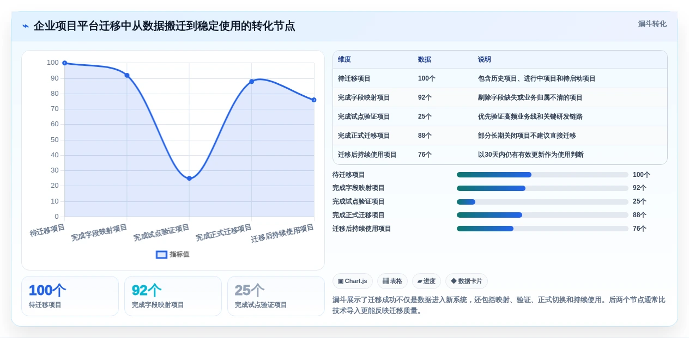Open the 100个 待迁移项目 stat card

point(70,296)
